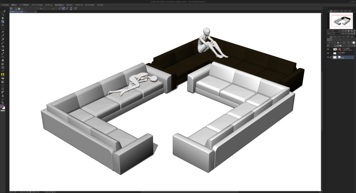Hide the paper layer at bottom
The width and height of the screenshot is (356, 193).
point(328,57)
